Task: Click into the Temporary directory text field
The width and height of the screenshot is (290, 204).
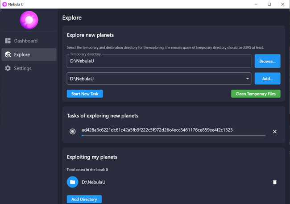Action: [x=158, y=61]
